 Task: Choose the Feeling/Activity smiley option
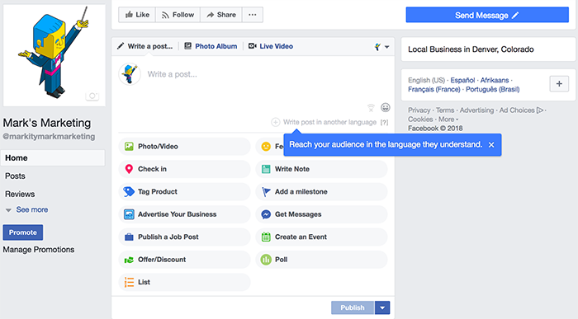click(269, 147)
